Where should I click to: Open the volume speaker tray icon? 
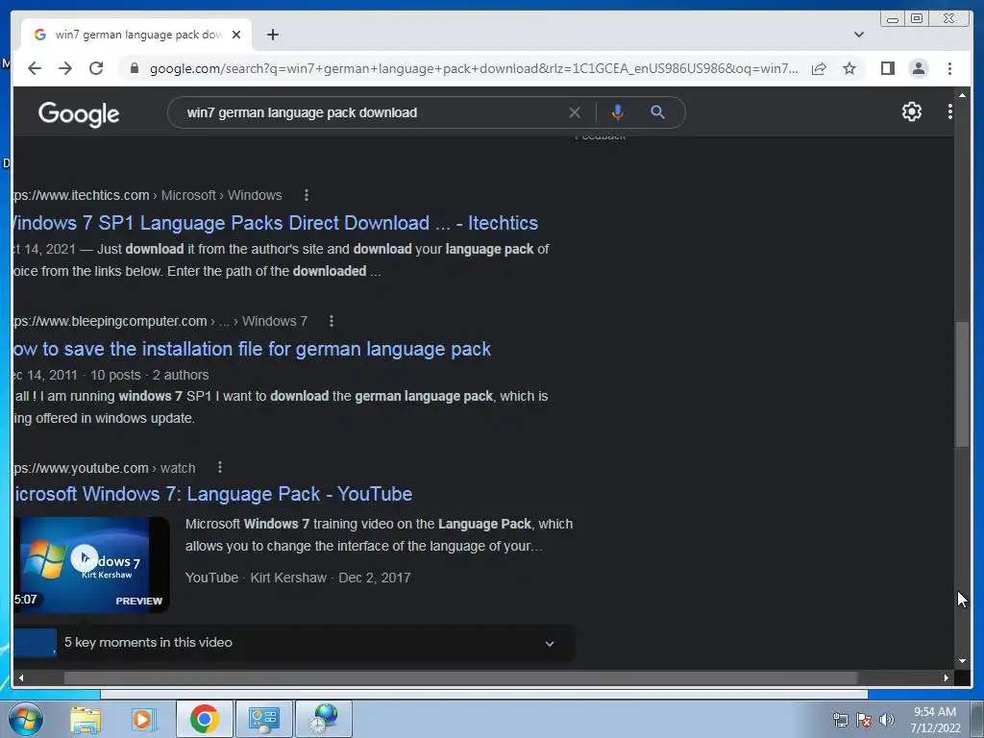click(886, 720)
